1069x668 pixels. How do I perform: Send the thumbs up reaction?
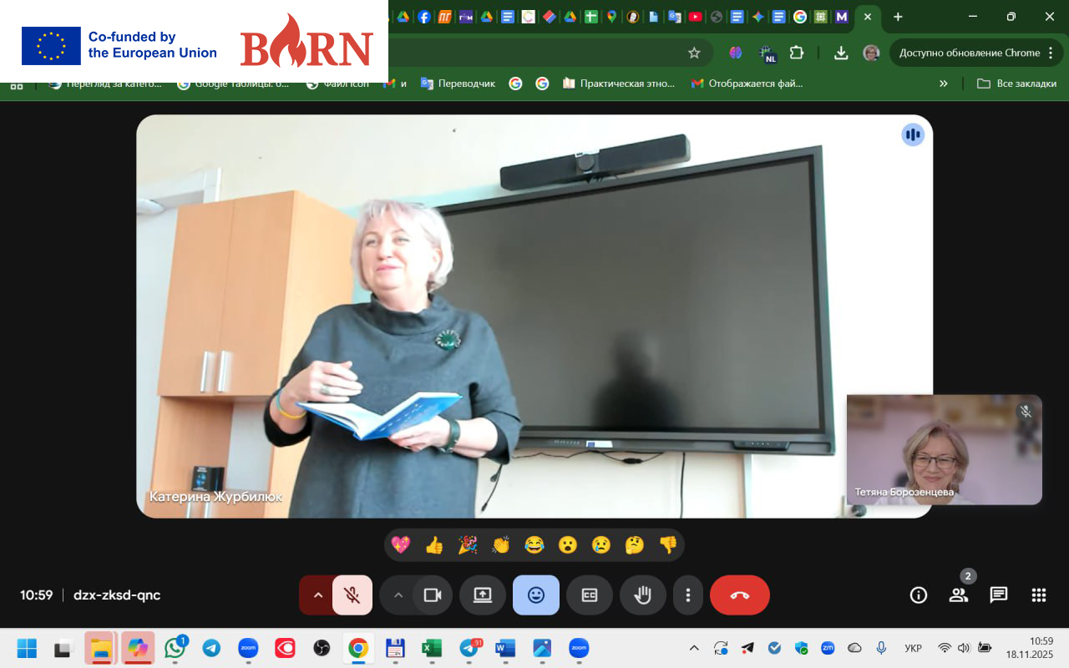pyautogui.click(x=433, y=545)
